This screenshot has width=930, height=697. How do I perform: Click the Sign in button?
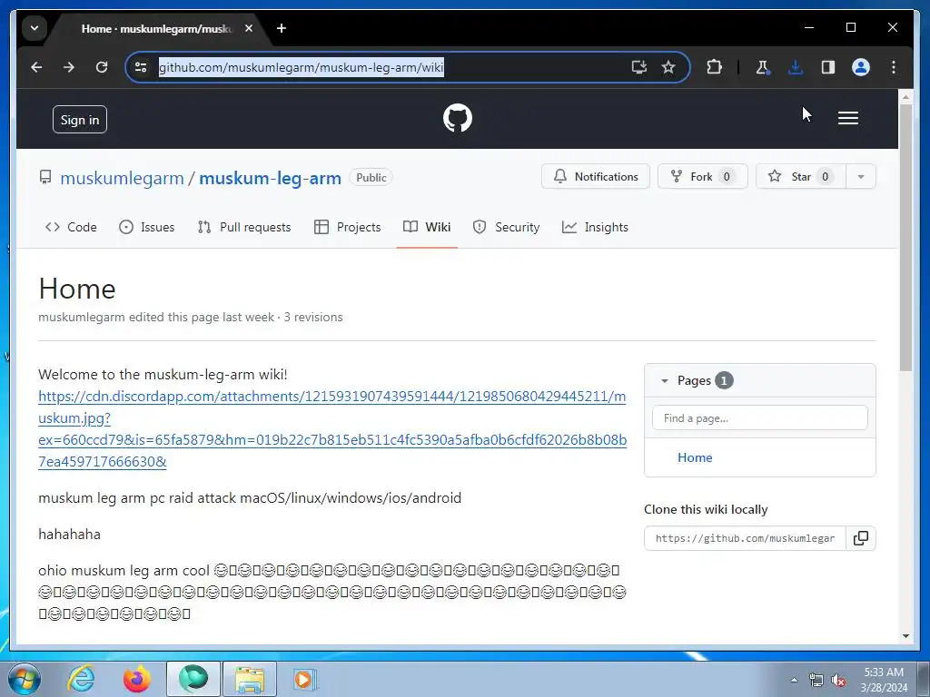(80, 120)
